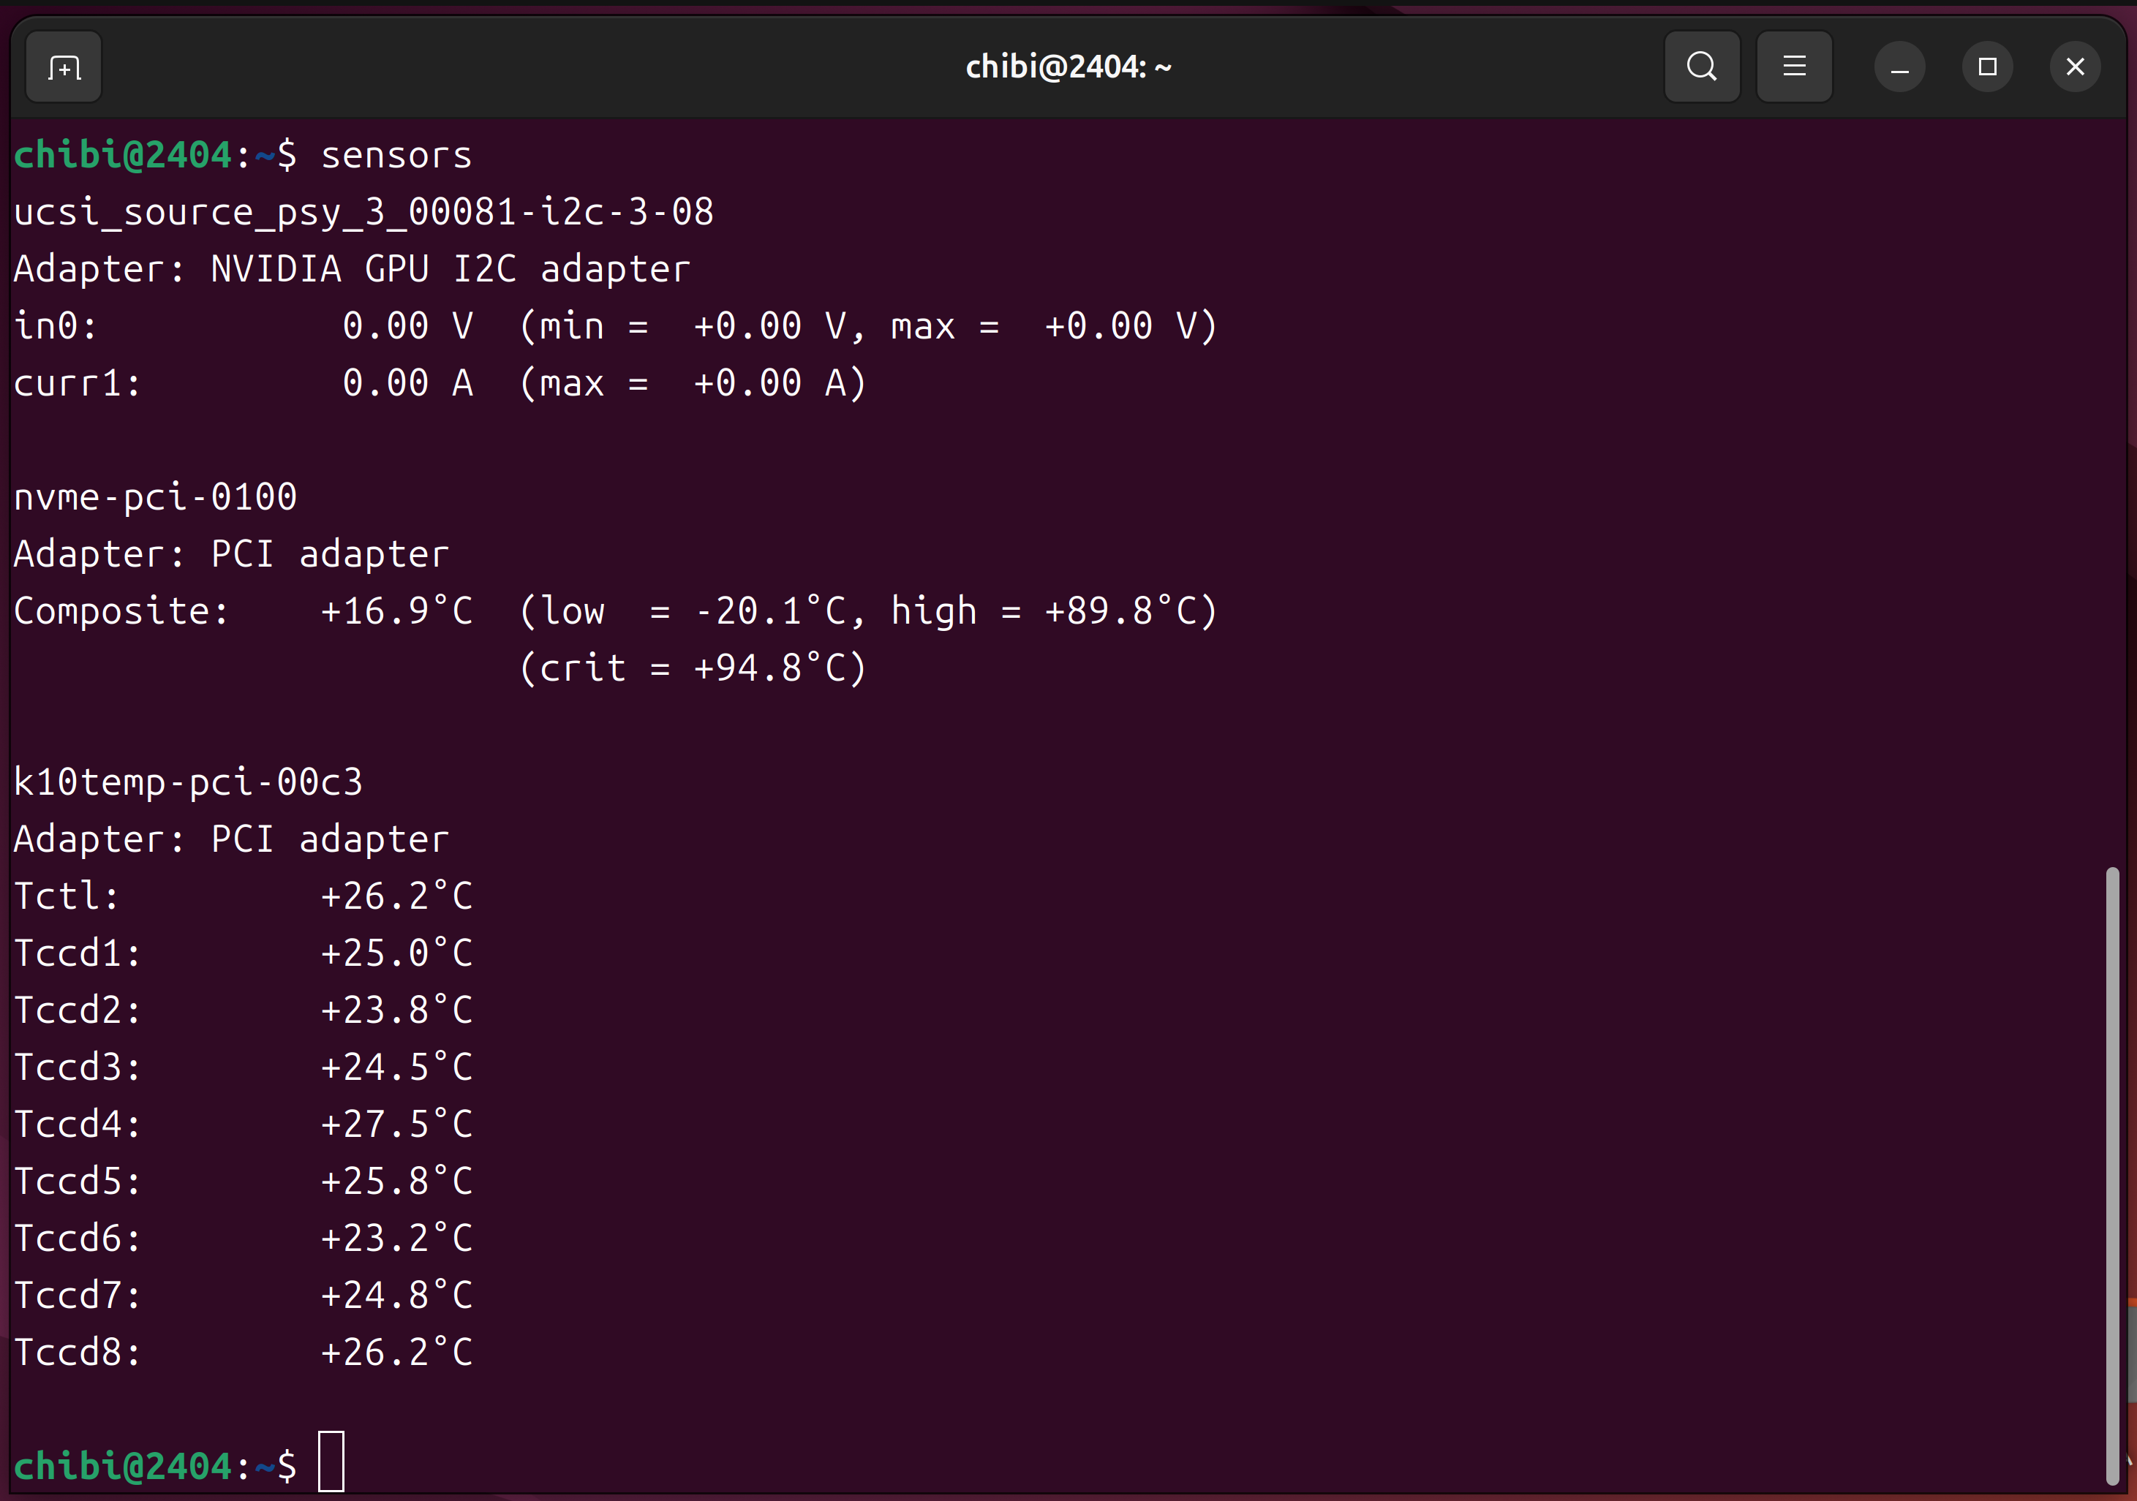Image resolution: width=2137 pixels, height=1501 pixels.
Task: Click the Tccd8 label
Action: [78, 1352]
